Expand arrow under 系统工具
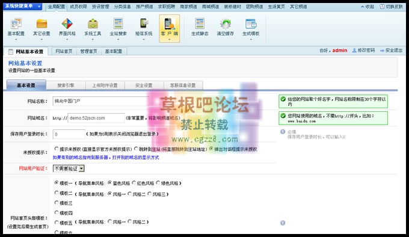This screenshot has width=409, height=237. (93, 39)
